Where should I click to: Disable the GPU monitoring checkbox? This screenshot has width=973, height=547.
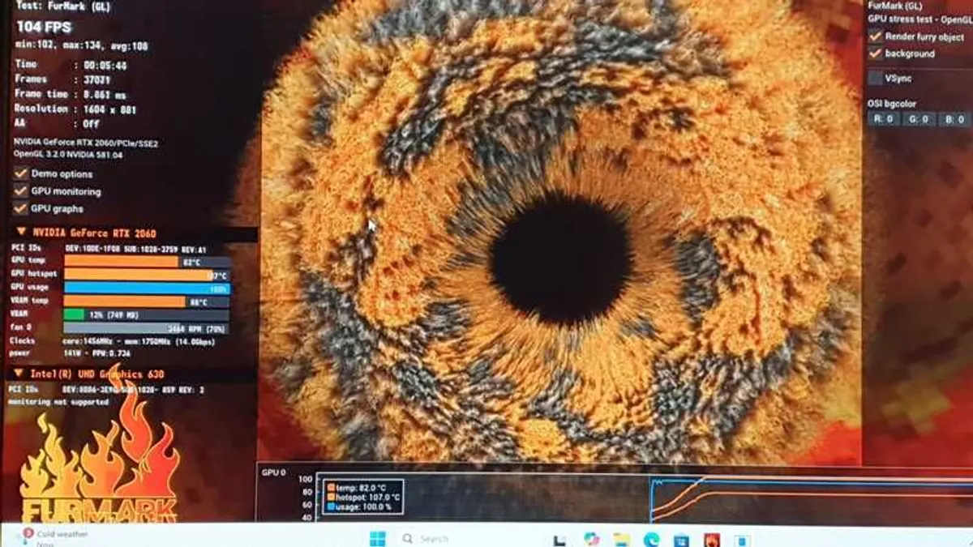coord(21,191)
